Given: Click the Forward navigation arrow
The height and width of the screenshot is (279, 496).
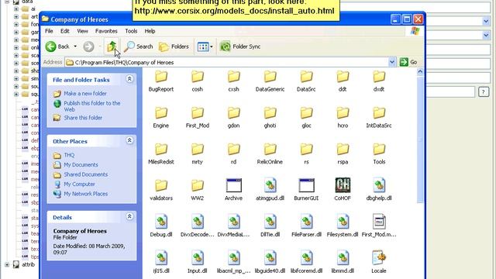Looking at the screenshot, I should (88, 46).
